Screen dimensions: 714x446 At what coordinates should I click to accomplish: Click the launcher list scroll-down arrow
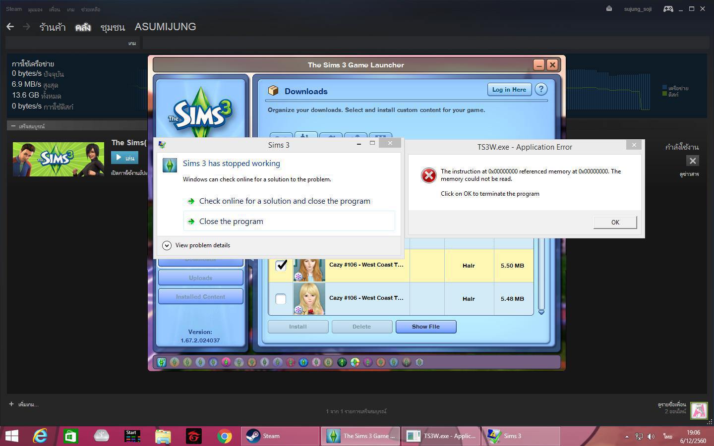(541, 312)
